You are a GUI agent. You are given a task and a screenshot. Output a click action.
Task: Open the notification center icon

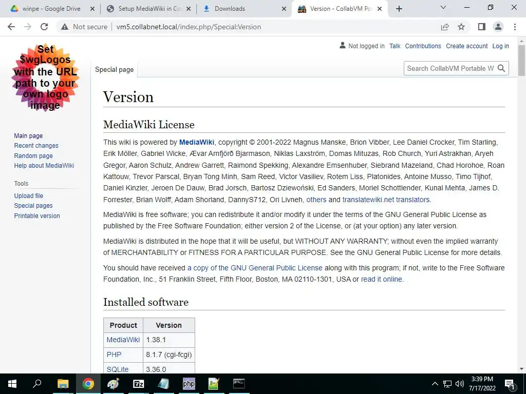[510, 384]
